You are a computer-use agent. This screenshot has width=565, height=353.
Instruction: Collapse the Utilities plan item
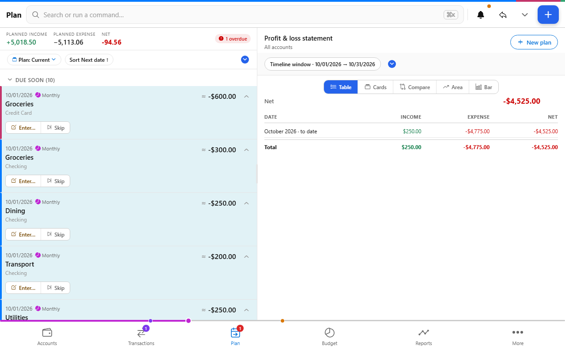point(247,310)
